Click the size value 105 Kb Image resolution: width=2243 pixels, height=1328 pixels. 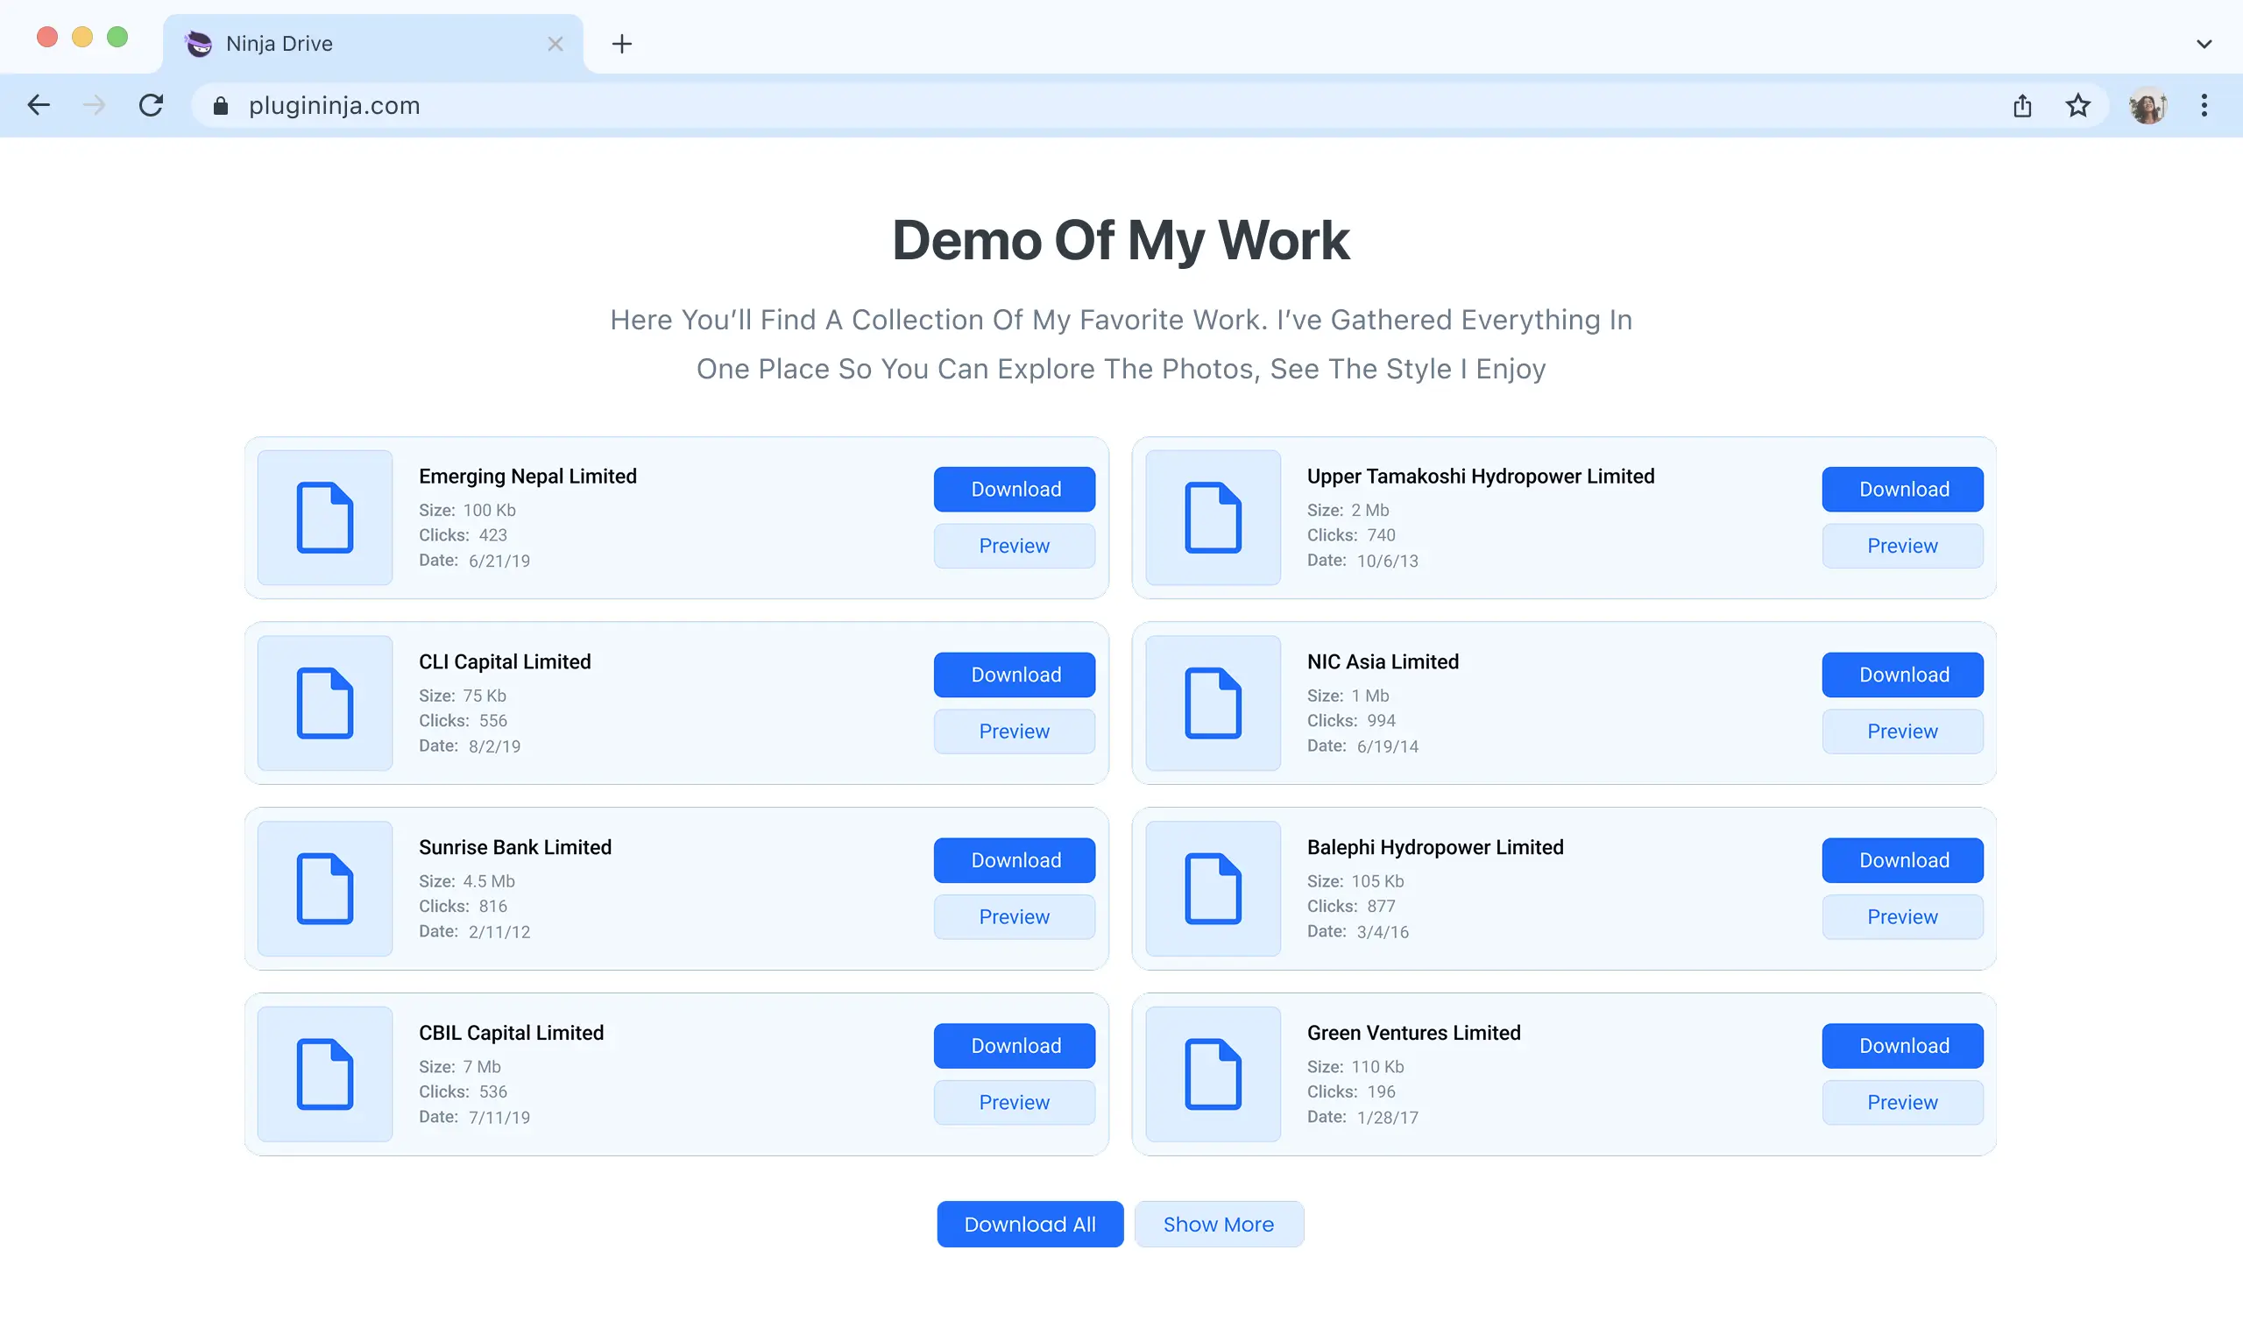(x=1376, y=880)
